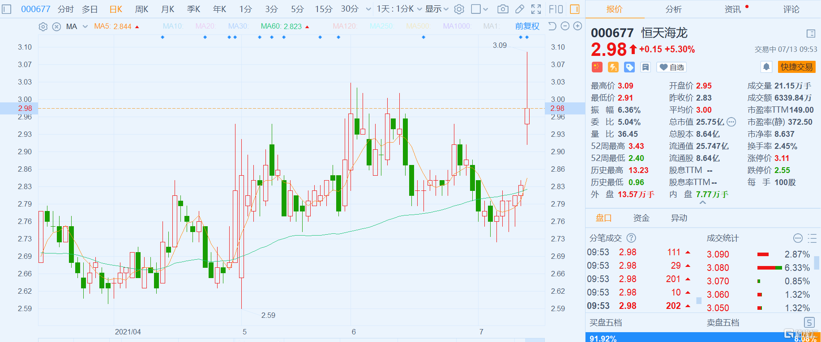Take a chart screenshot with camera icon
The image size is (821, 342).
tap(503, 9)
